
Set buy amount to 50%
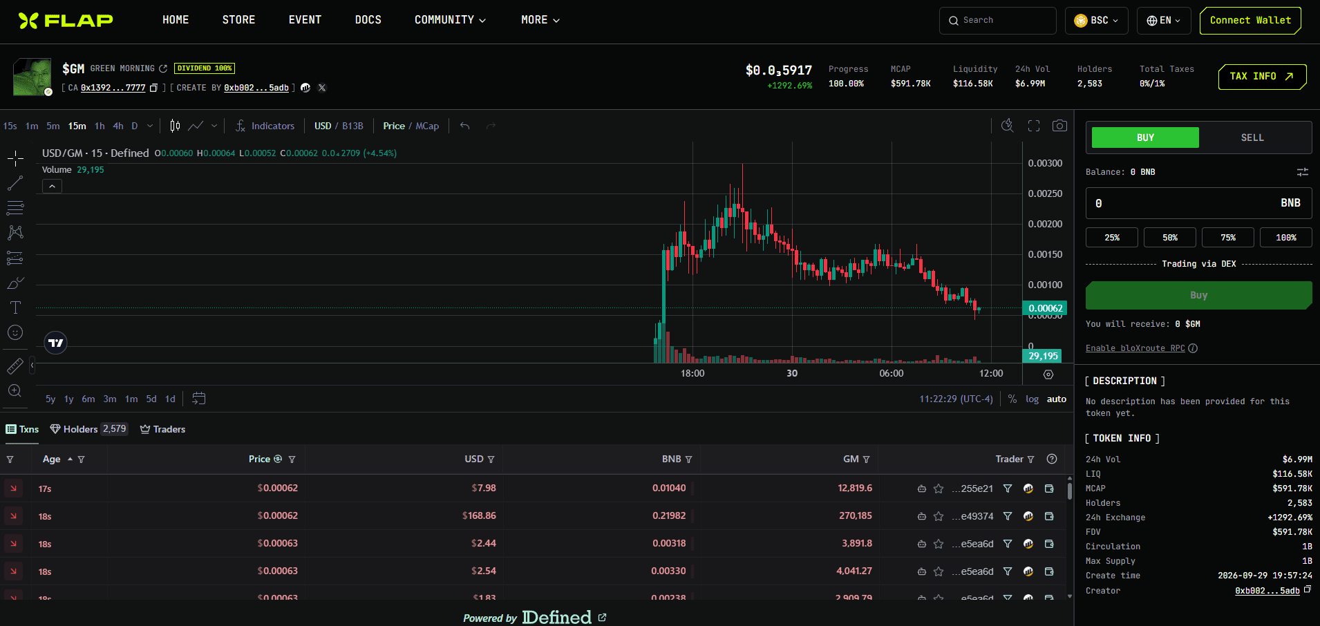click(1170, 237)
